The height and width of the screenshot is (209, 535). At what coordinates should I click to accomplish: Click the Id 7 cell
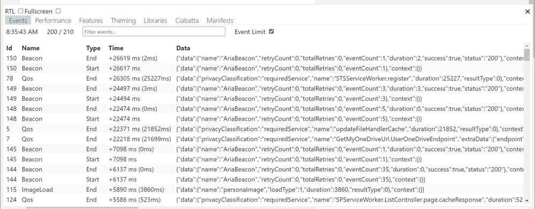coord(8,139)
